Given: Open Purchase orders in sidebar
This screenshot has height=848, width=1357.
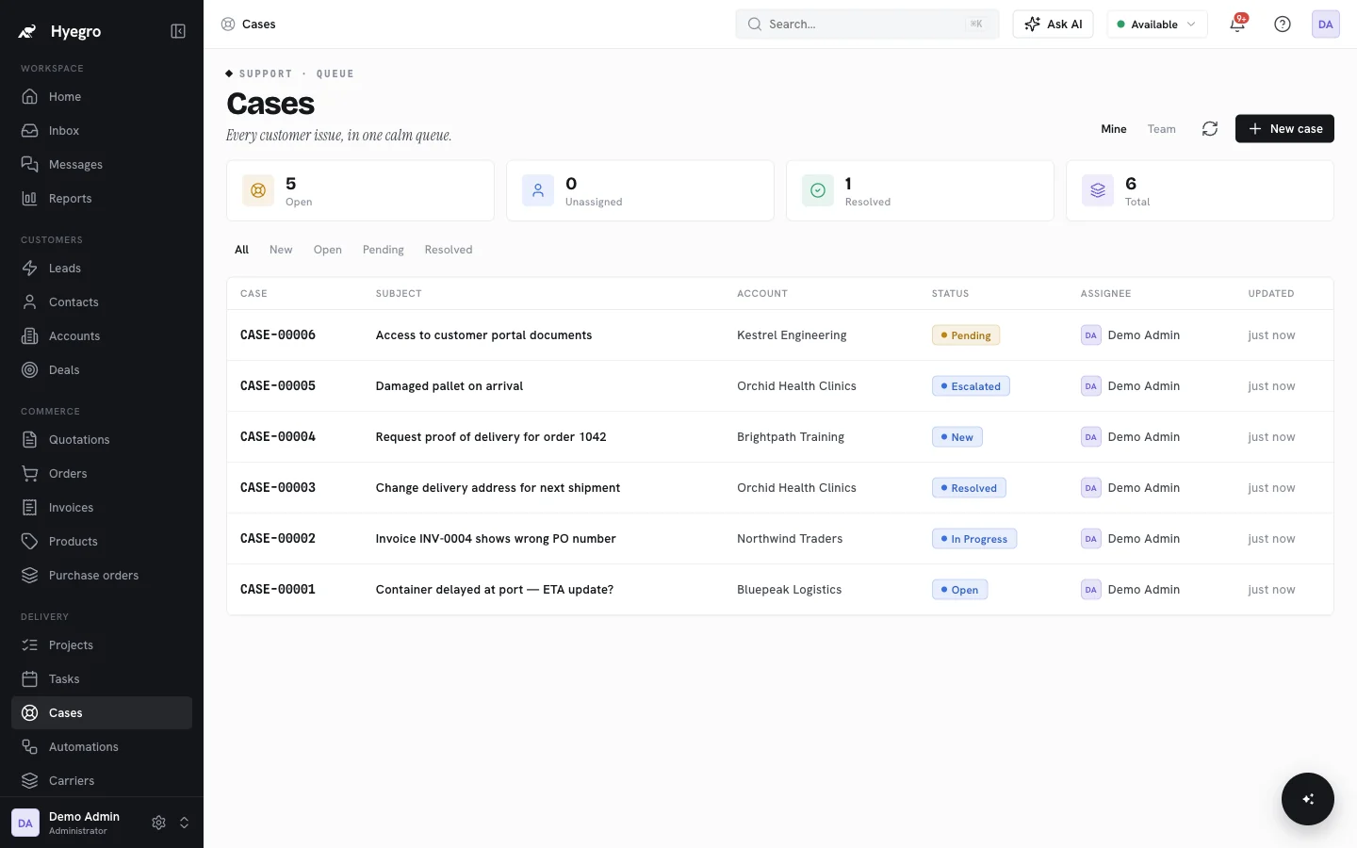Looking at the screenshot, I should tap(102, 575).
